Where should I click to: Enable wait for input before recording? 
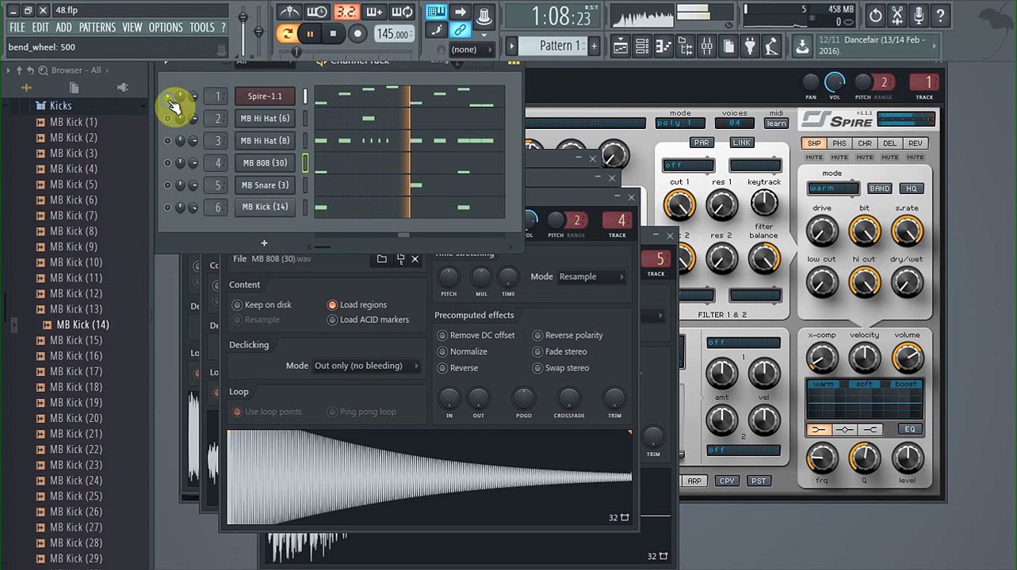pos(317,12)
